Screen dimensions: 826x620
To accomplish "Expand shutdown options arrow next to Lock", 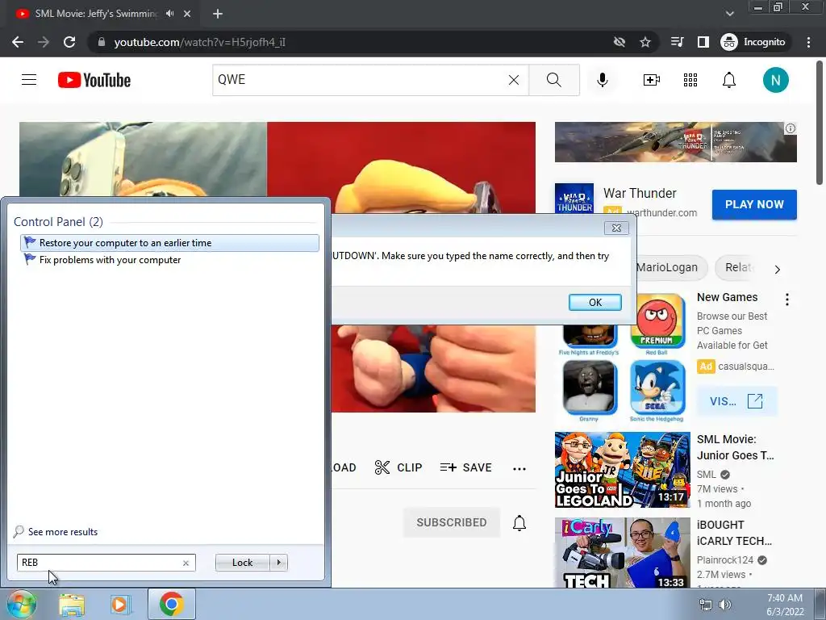I will (x=278, y=563).
